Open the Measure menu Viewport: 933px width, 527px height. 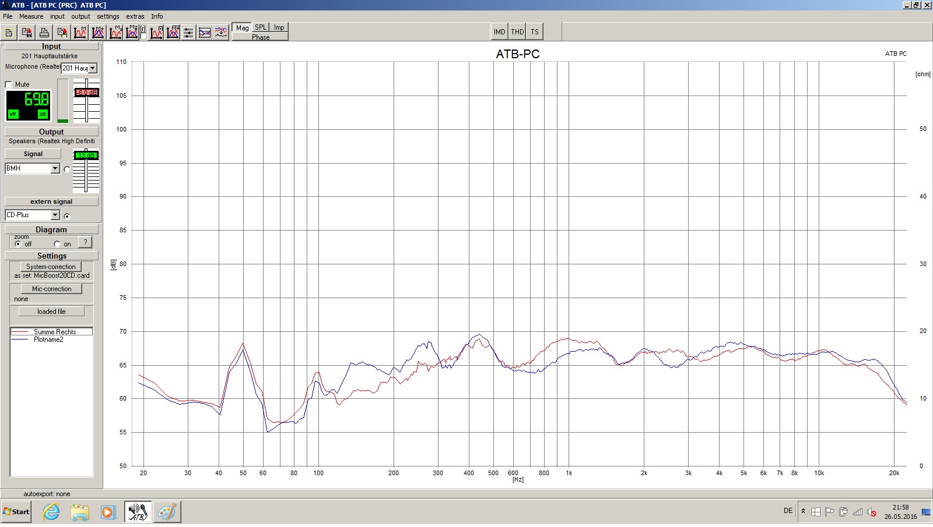coord(31,16)
